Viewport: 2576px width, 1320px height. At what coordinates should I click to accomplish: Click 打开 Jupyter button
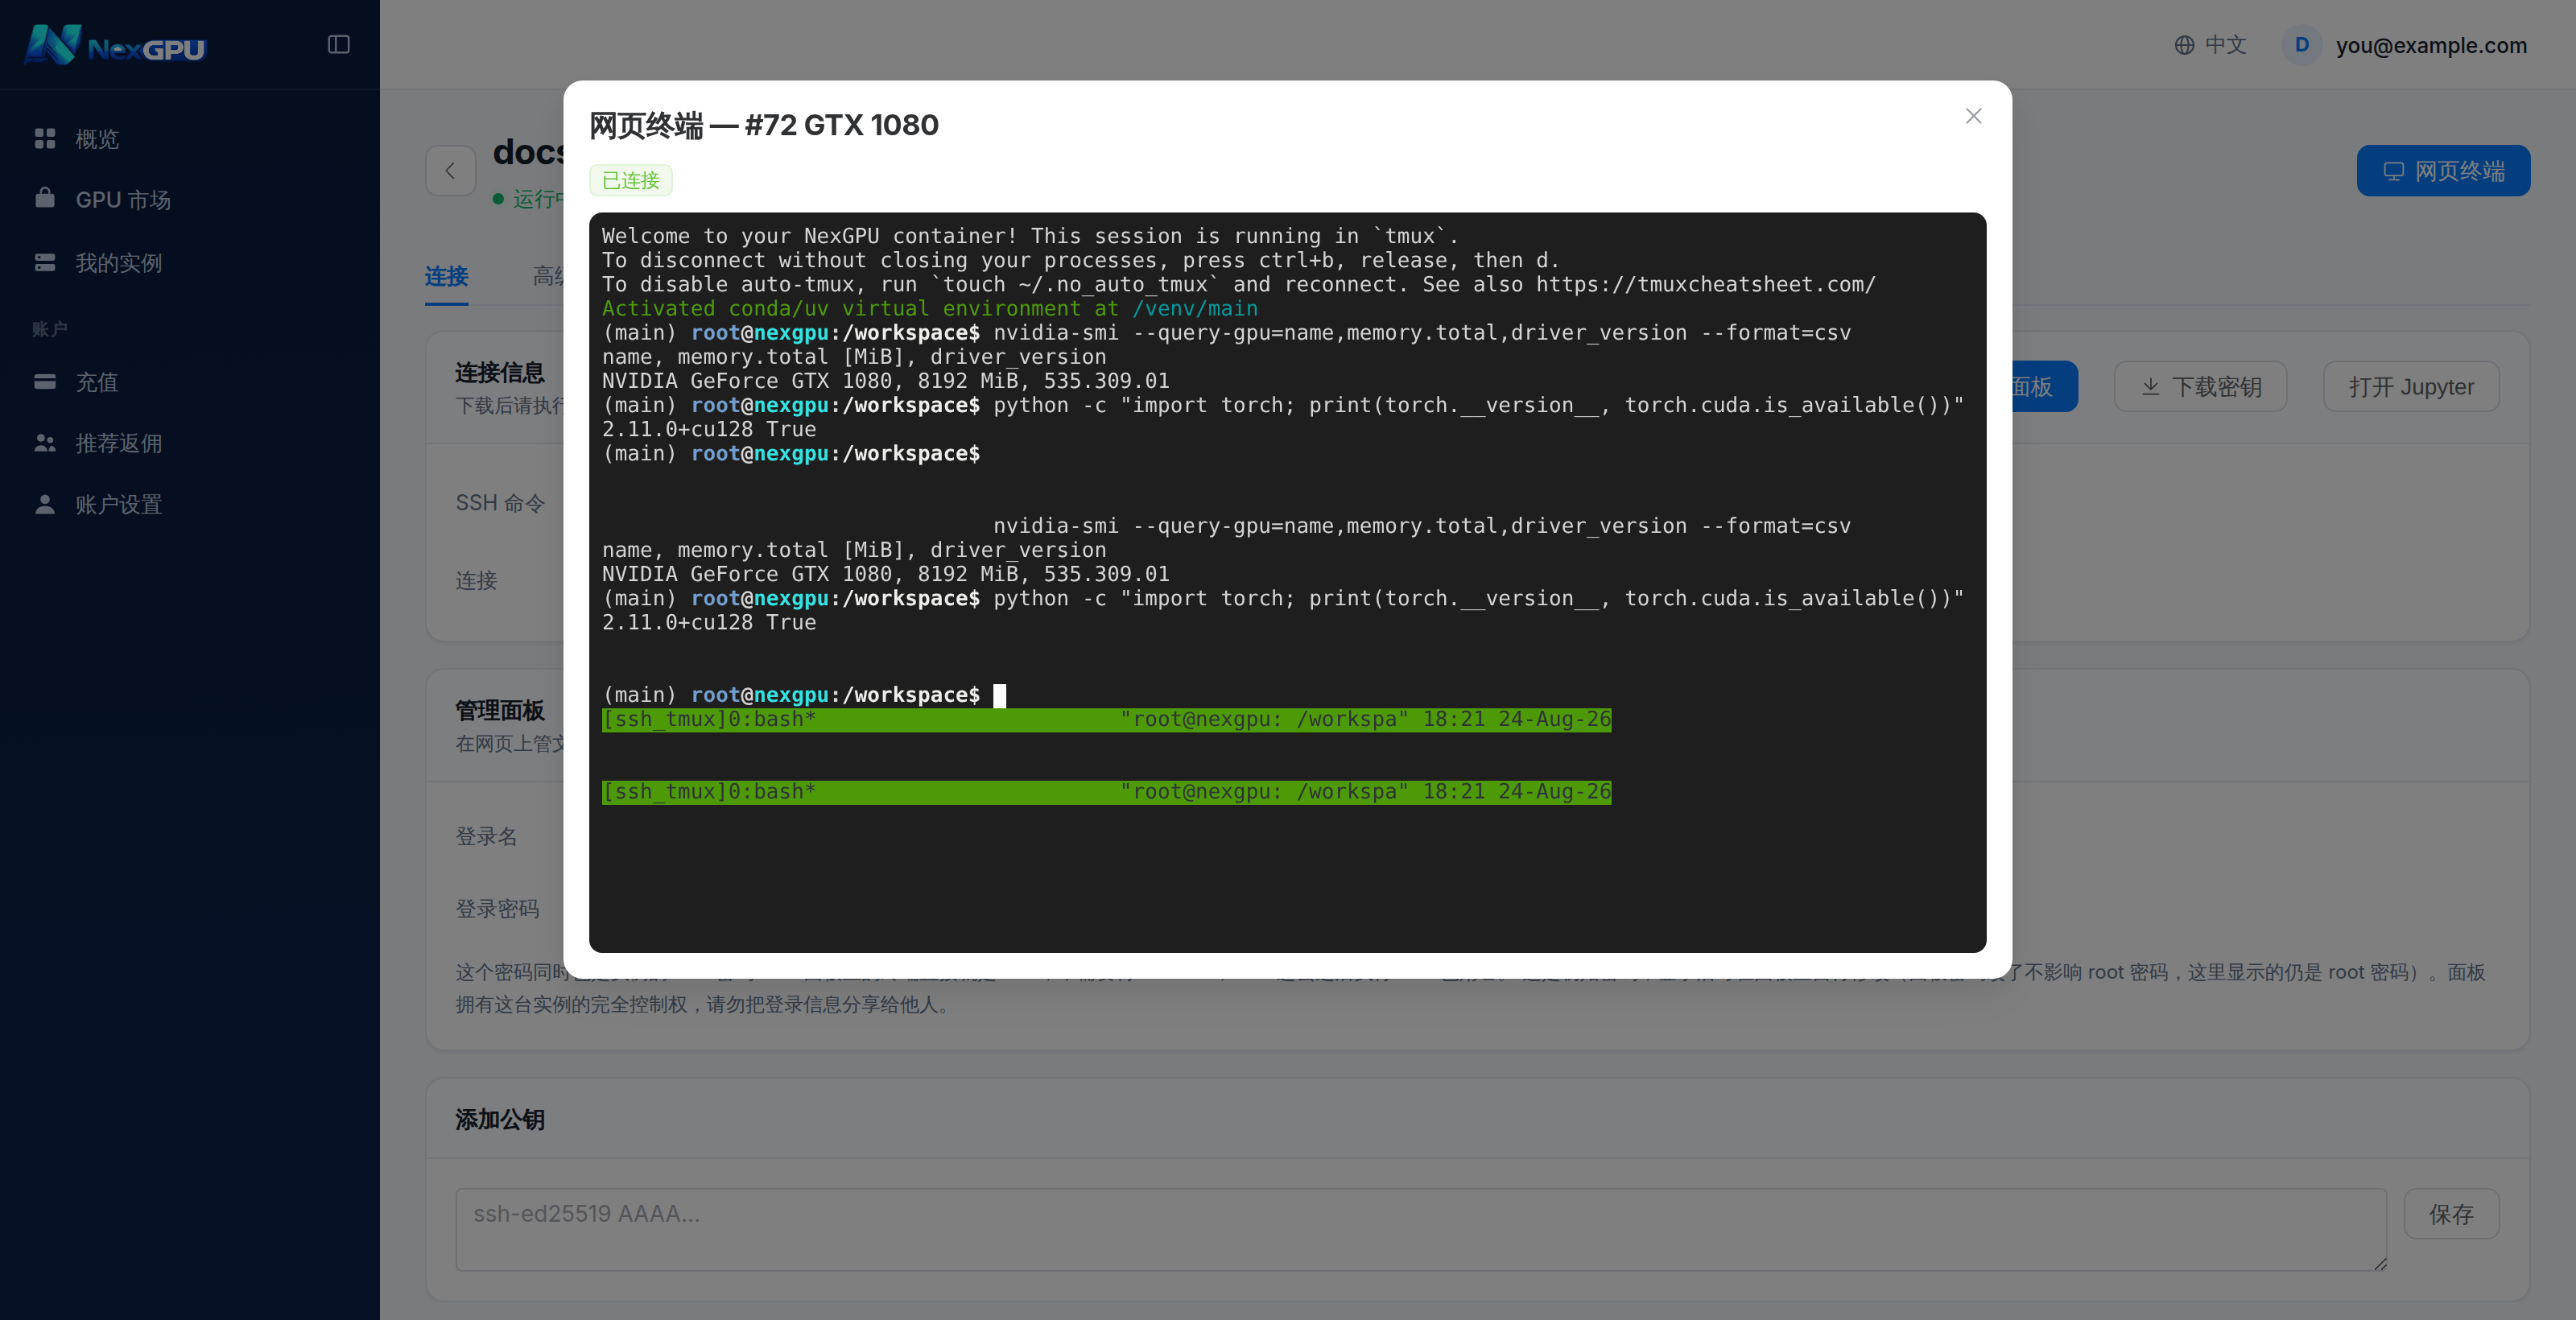[x=2411, y=386]
